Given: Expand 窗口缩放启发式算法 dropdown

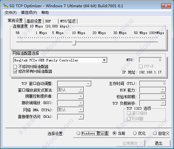Looking at the screenshot, I should tap(81, 90).
